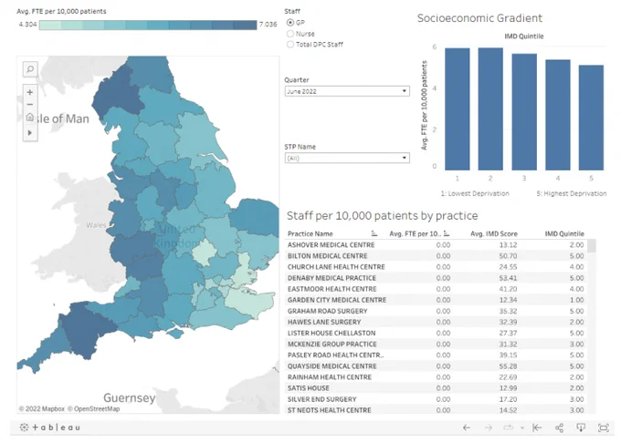Select the Nurse staff option
This screenshot has height=443, width=621.
tap(290, 34)
